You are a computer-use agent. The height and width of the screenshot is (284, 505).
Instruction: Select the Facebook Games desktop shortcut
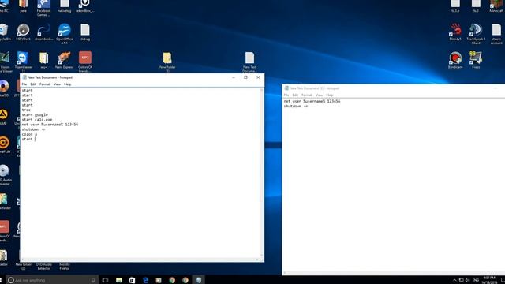coord(44,8)
